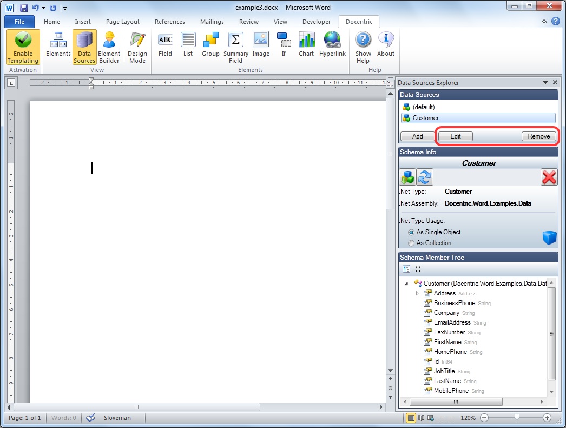Switch to the Home tab

pos(52,22)
